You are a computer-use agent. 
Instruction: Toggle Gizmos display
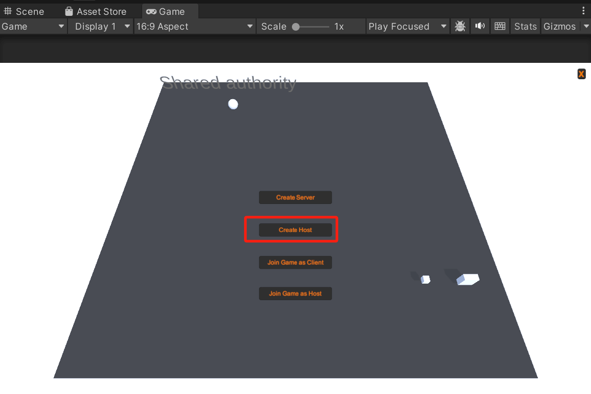pyautogui.click(x=559, y=27)
